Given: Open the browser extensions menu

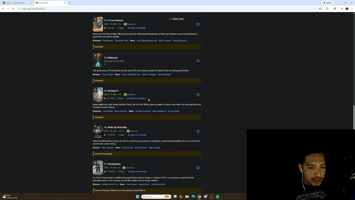Looking at the screenshot, I should tap(327, 9).
